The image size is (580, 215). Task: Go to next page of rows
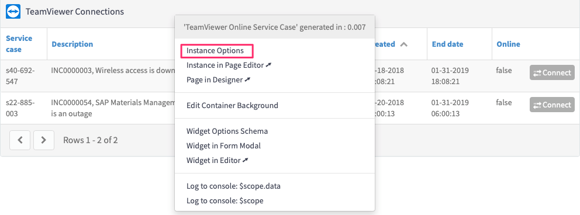click(44, 140)
